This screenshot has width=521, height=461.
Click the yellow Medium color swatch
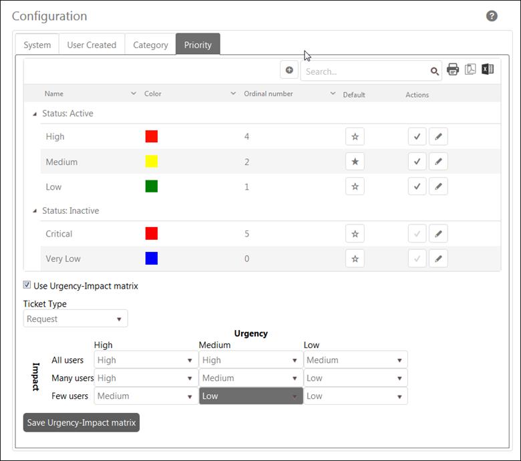tap(152, 162)
